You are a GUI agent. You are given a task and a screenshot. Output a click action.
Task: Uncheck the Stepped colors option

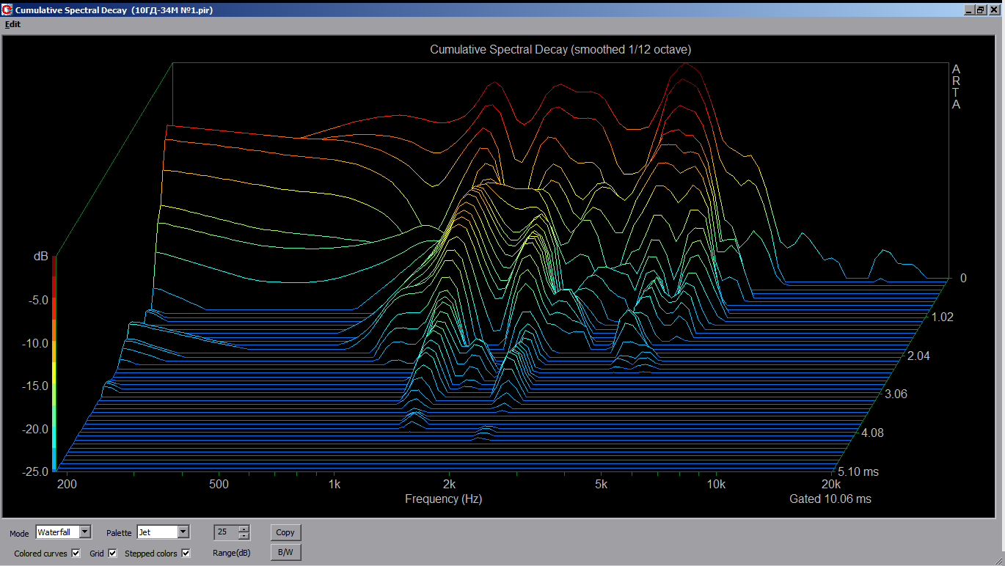(x=186, y=553)
